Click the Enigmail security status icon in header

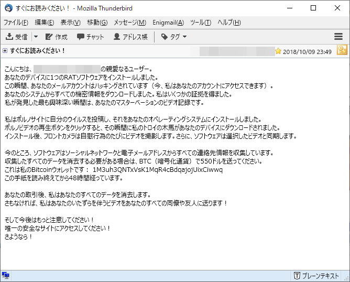(342, 50)
